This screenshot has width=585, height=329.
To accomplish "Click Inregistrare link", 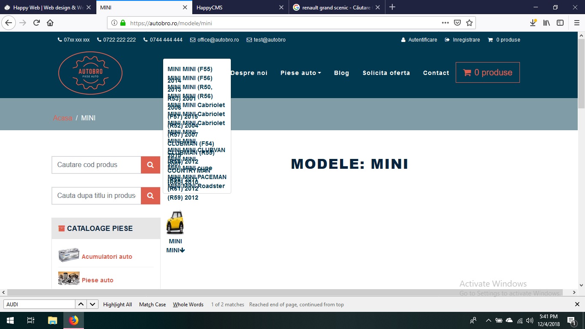I will (x=463, y=40).
